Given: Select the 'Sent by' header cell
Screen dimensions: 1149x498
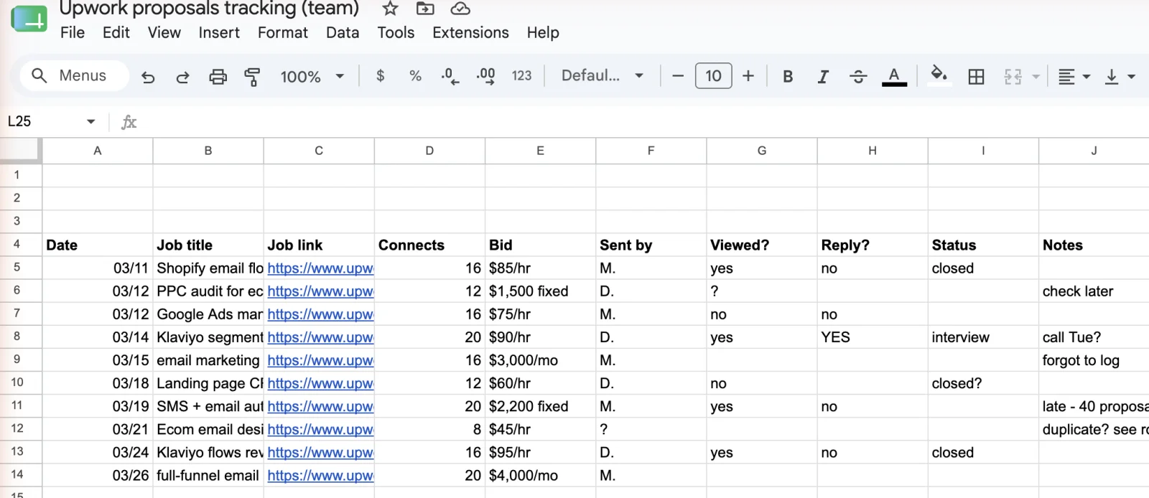Looking at the screenshot, I should pos(651,245).
